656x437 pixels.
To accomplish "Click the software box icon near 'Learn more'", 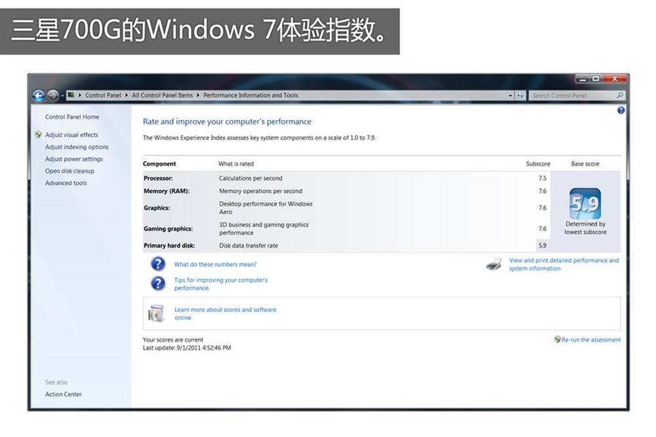I will (156, 314).
